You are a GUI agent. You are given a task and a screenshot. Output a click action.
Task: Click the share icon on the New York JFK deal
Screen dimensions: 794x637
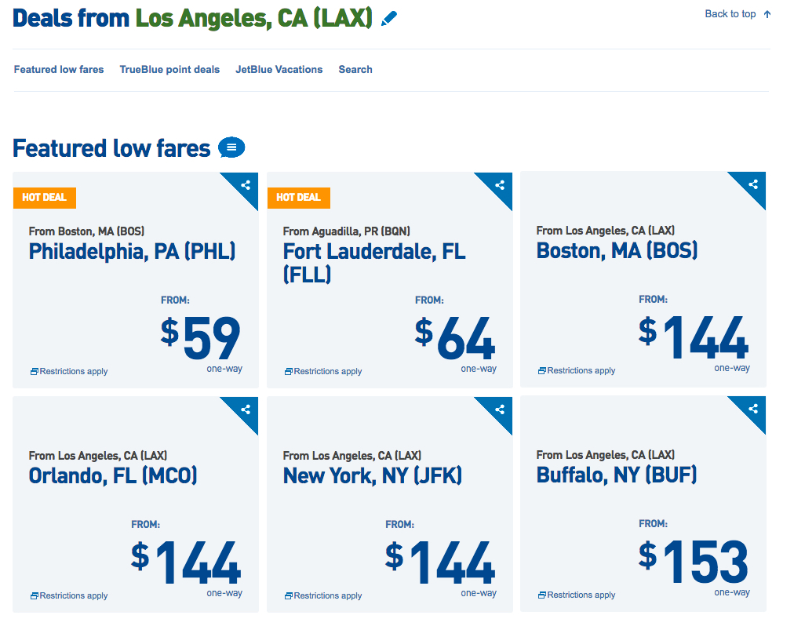(500, 409)
